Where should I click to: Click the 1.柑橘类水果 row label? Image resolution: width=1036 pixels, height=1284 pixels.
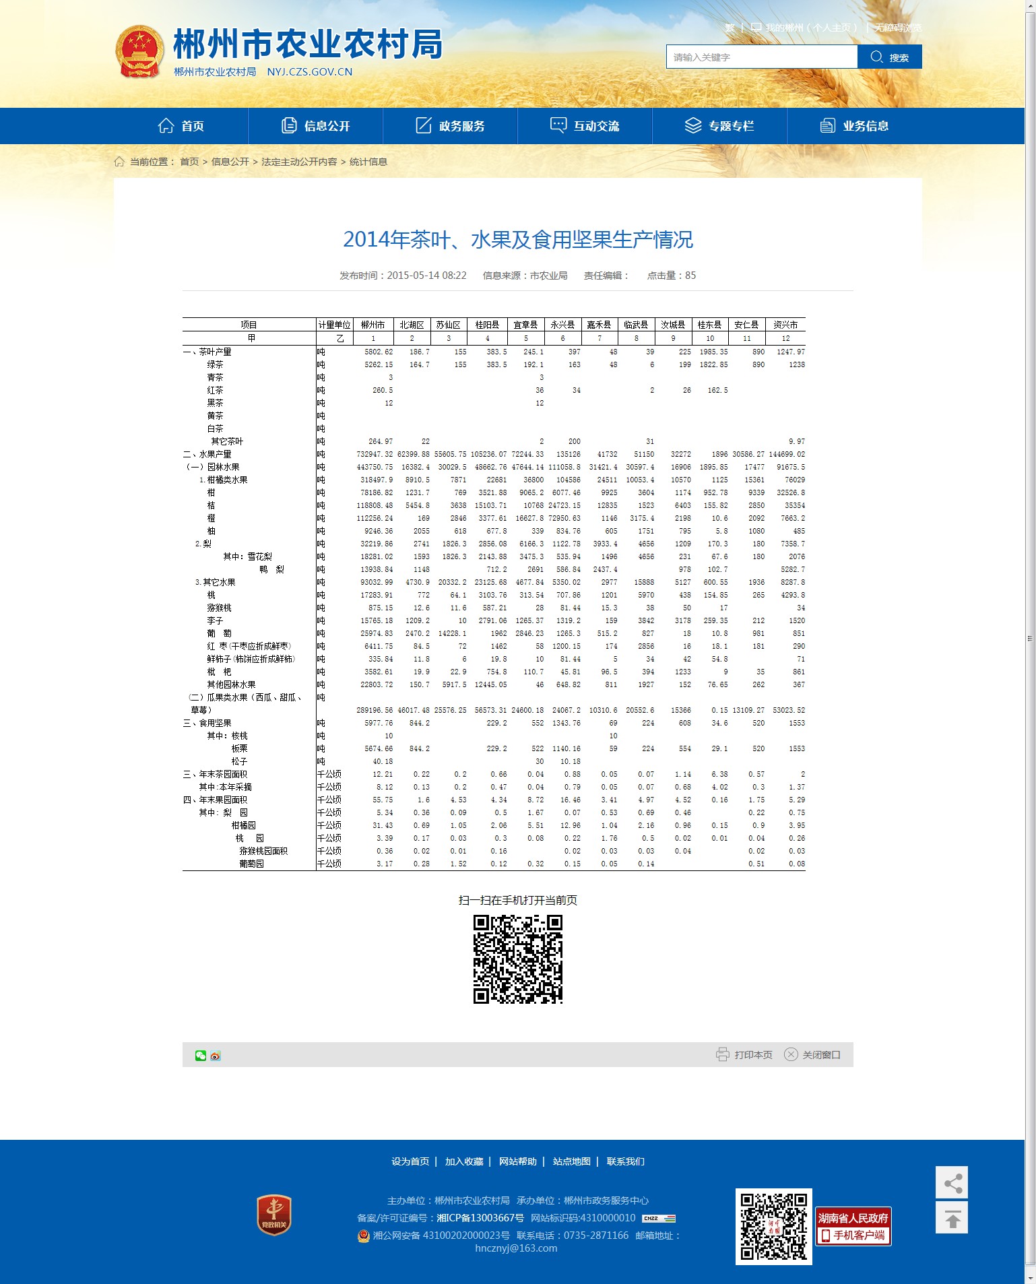click(x=224, y=480)
